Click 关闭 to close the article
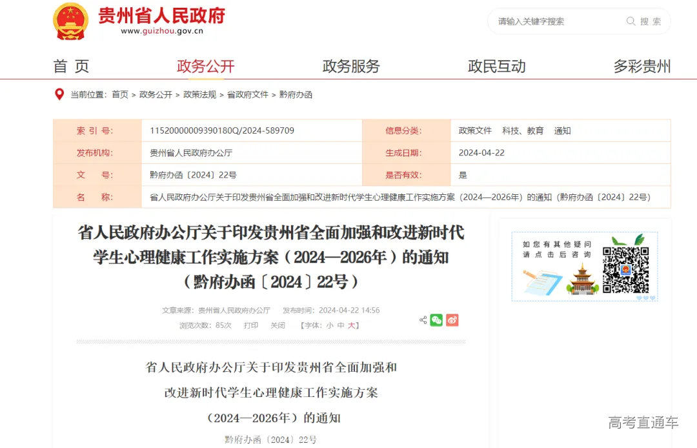This screenshot has height=448, width=697. (x=278, y=325)
